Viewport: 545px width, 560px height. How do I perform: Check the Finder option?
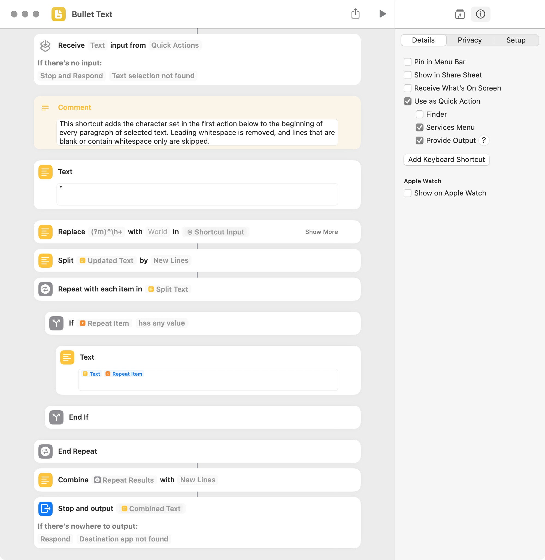[419, 114]
